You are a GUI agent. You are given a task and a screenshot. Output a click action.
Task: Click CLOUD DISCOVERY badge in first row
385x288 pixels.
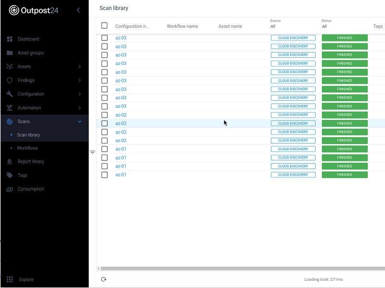(x=293, y=38)
